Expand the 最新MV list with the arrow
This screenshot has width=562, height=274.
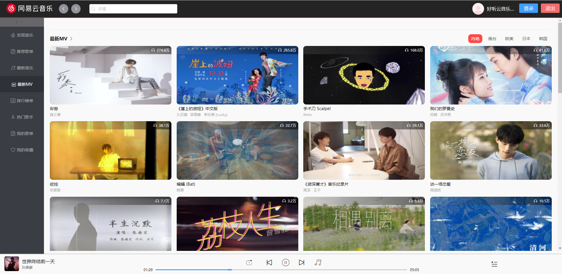[71, 38]
